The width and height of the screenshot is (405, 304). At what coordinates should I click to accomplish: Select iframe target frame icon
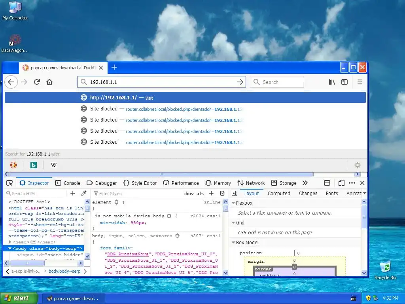coord(327,183)
